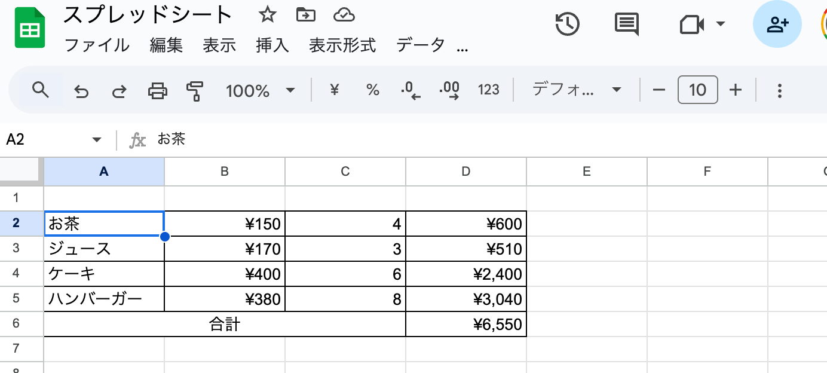Click the move to folder icon

point(306,15)
